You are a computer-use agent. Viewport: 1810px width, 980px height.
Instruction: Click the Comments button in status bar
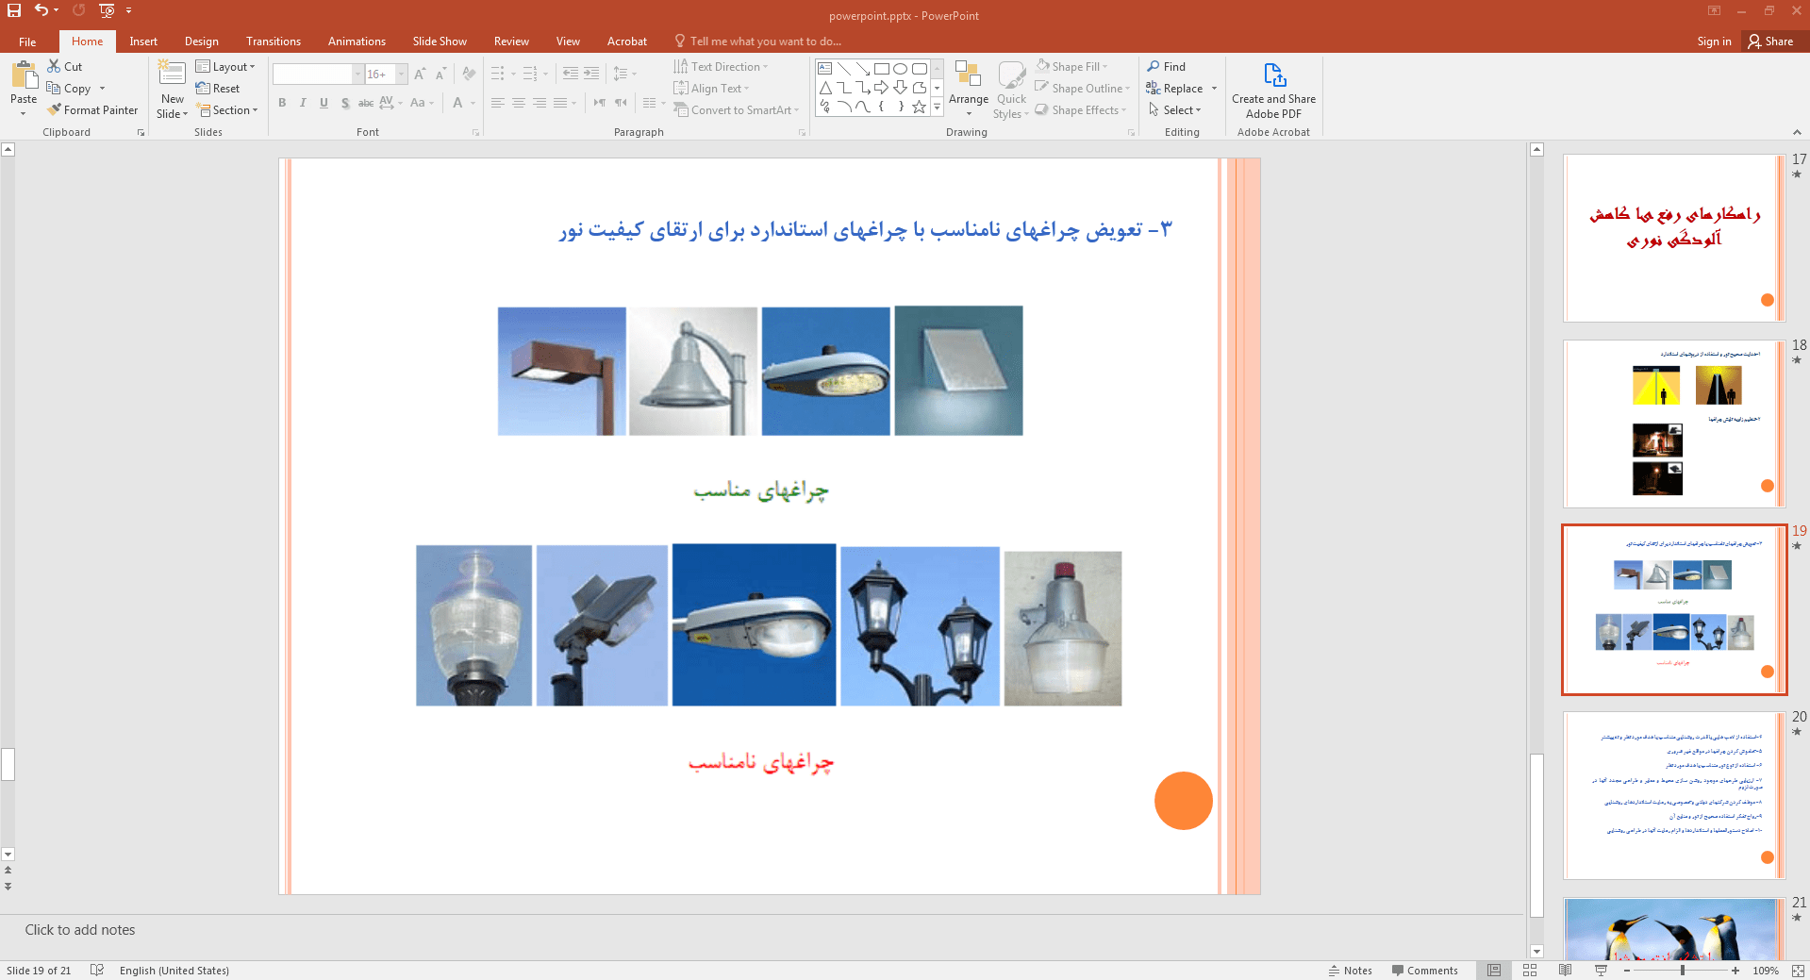click(x=1424, y=971)
